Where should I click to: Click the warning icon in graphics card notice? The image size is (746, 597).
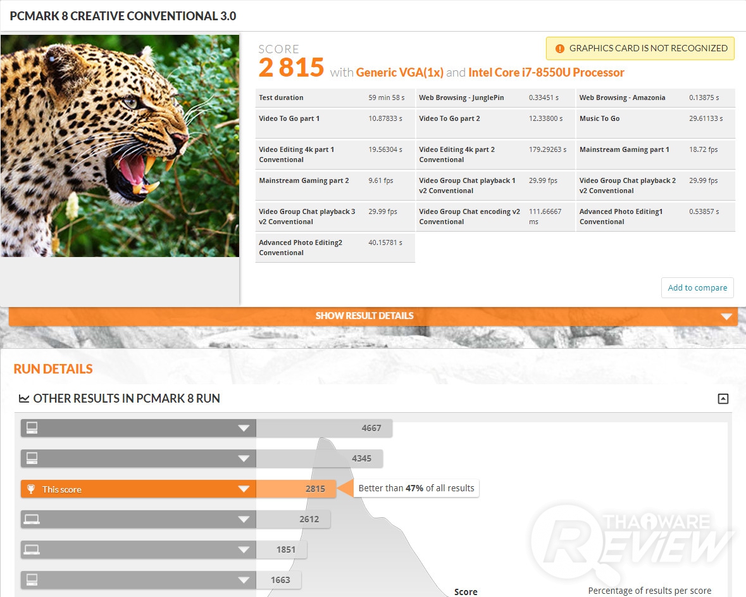(559, 49)
